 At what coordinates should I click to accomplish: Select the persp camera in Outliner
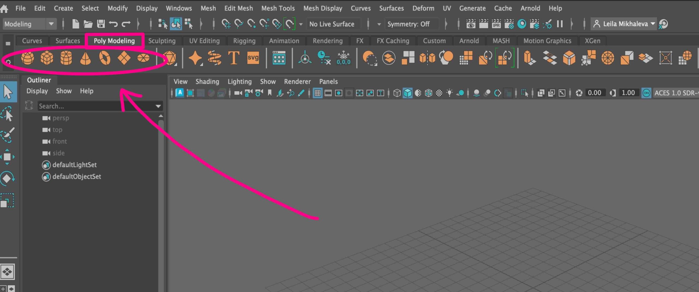coord(61,118)
